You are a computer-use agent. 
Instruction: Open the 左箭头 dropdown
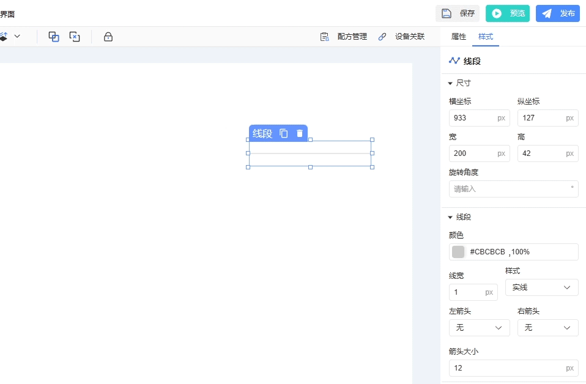(x=479, y=328)
